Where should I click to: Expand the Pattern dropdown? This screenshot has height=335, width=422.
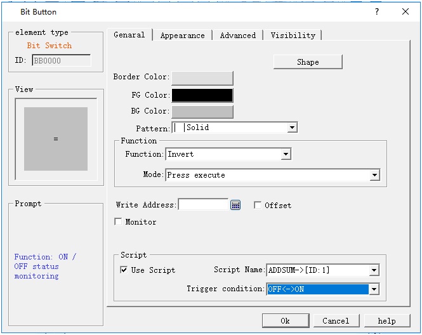292,128
